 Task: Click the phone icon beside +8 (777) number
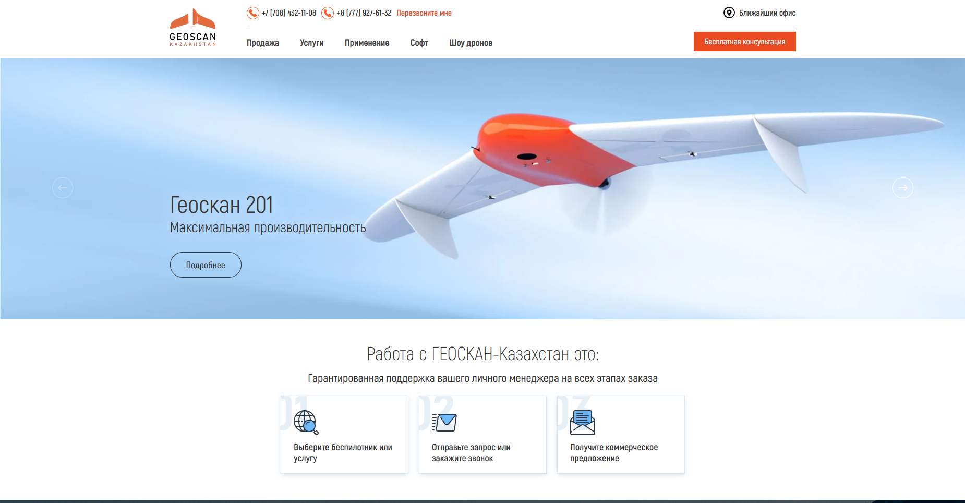coord(328,13)
